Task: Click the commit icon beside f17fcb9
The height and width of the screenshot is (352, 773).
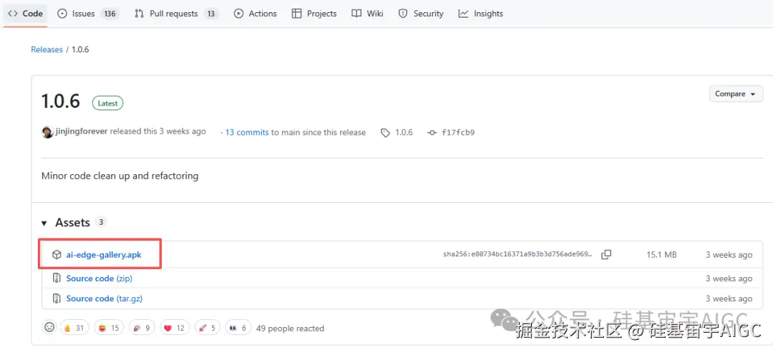Action: [x=432, y=133]
